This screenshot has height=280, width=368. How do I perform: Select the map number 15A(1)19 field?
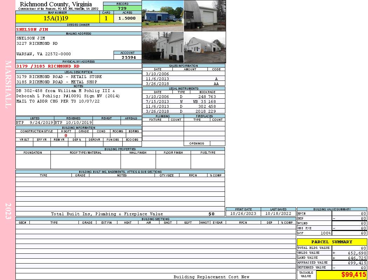(x=57, y=19)
